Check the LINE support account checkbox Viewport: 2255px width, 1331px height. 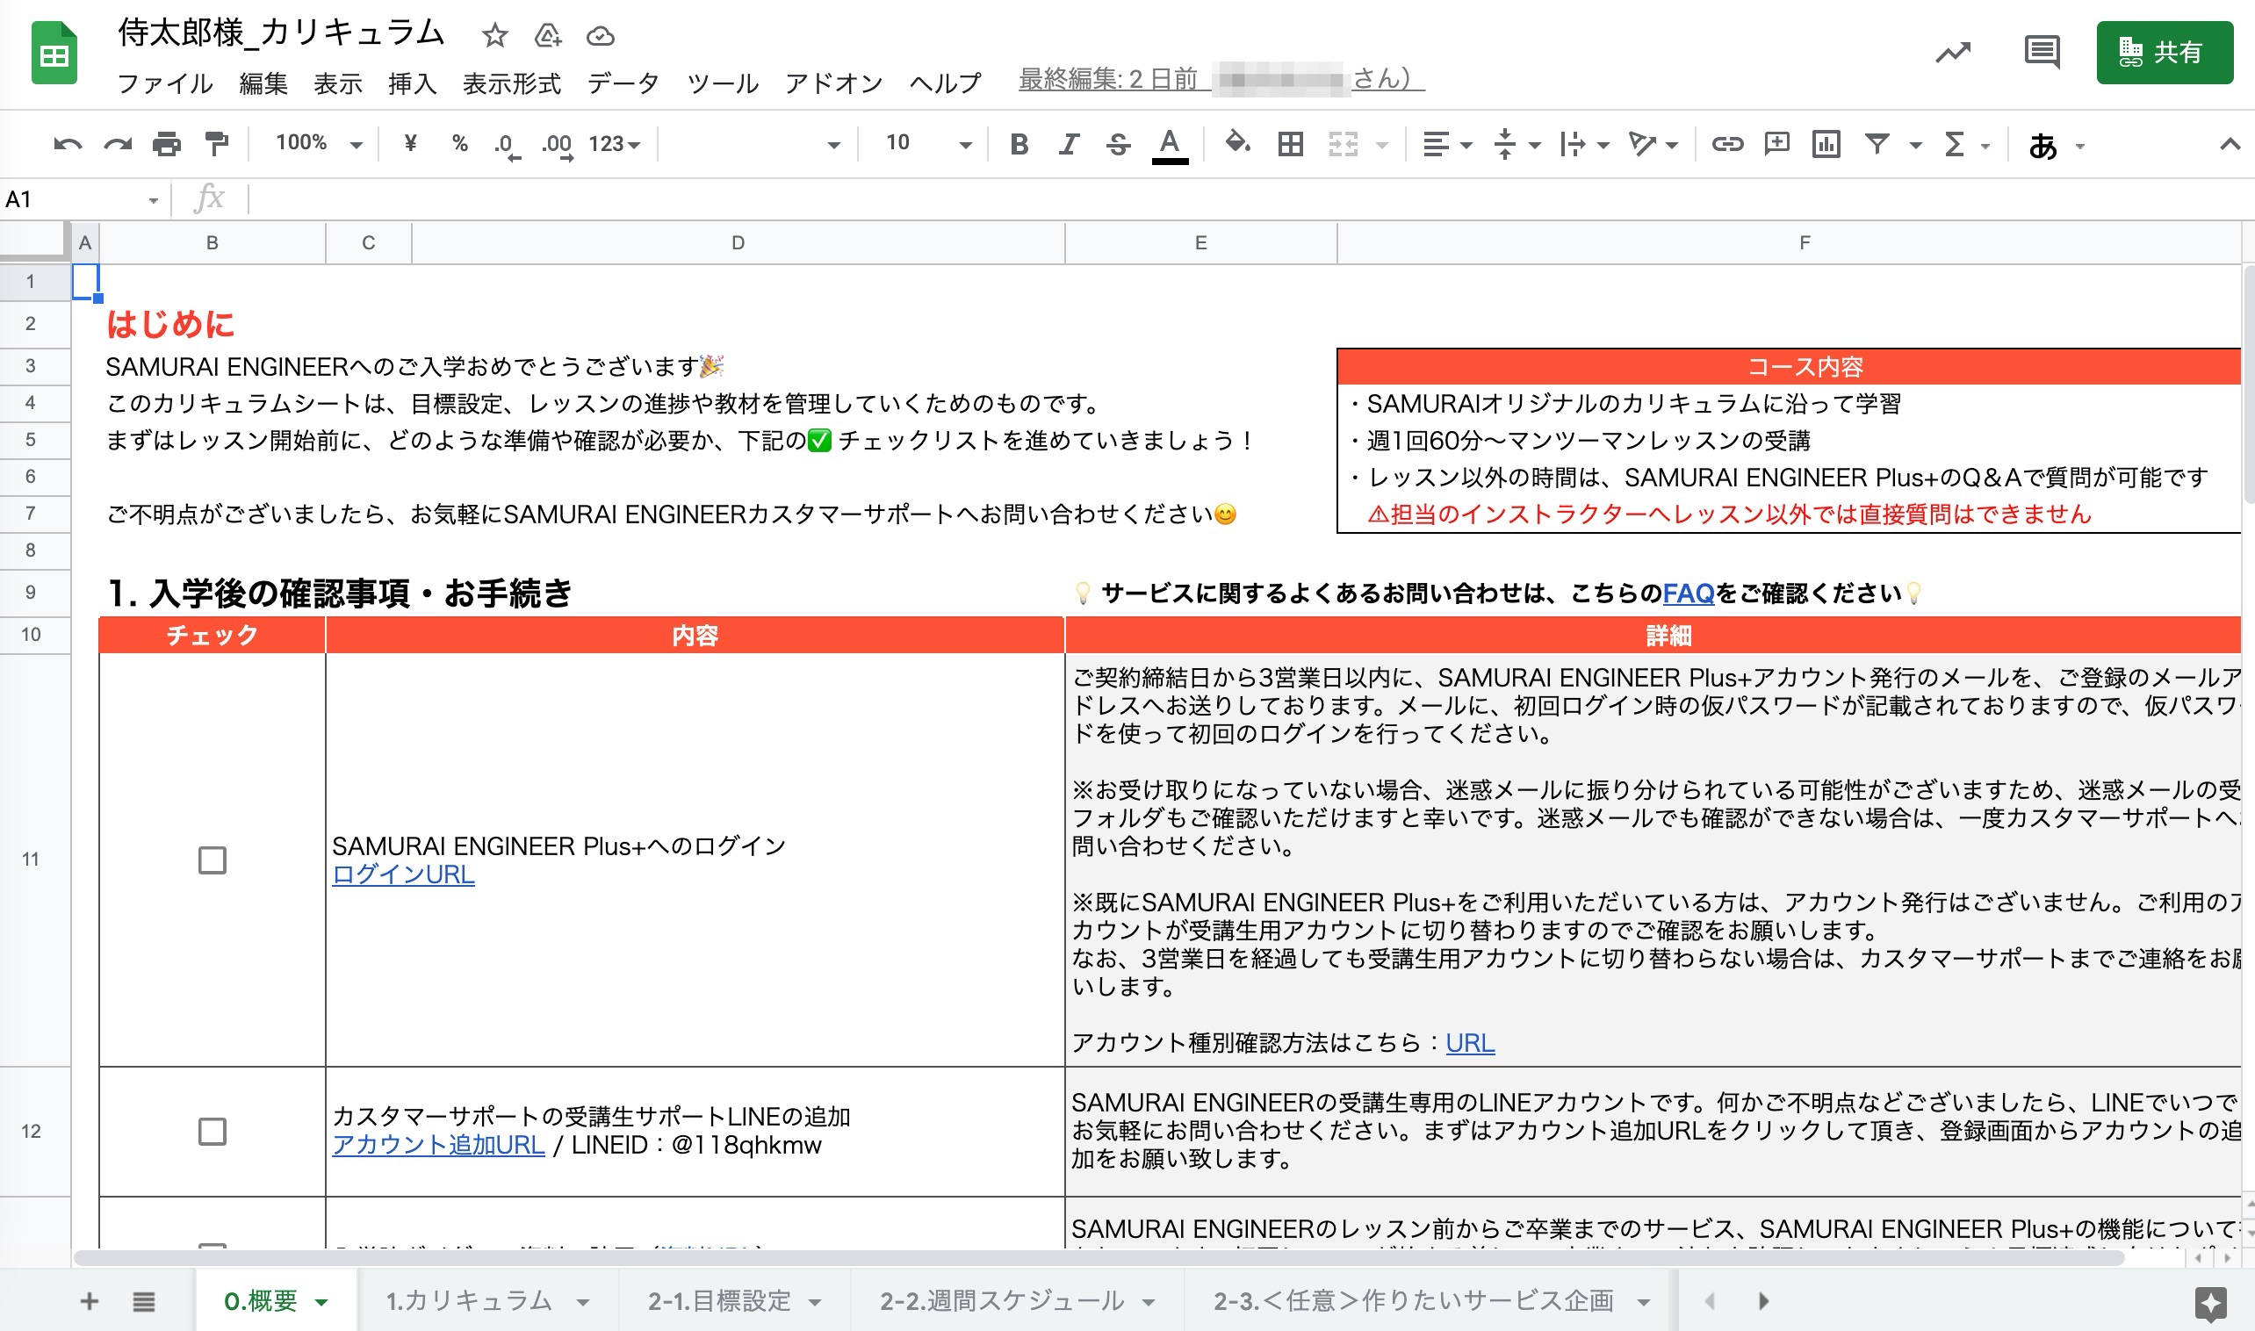(213, 1131)
